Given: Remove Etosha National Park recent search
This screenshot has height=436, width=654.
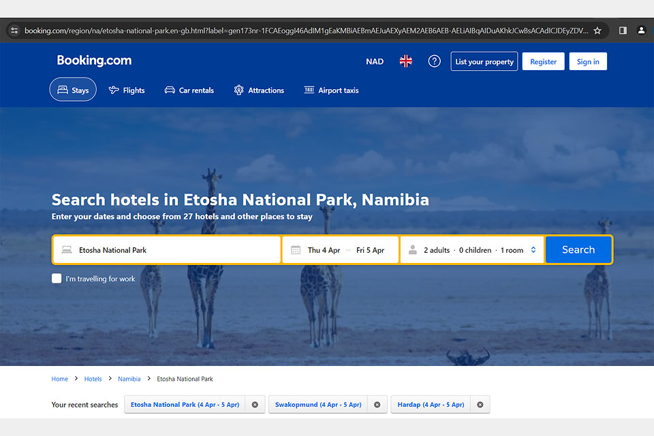Looking at the screenshot, I should click(255, 405).
